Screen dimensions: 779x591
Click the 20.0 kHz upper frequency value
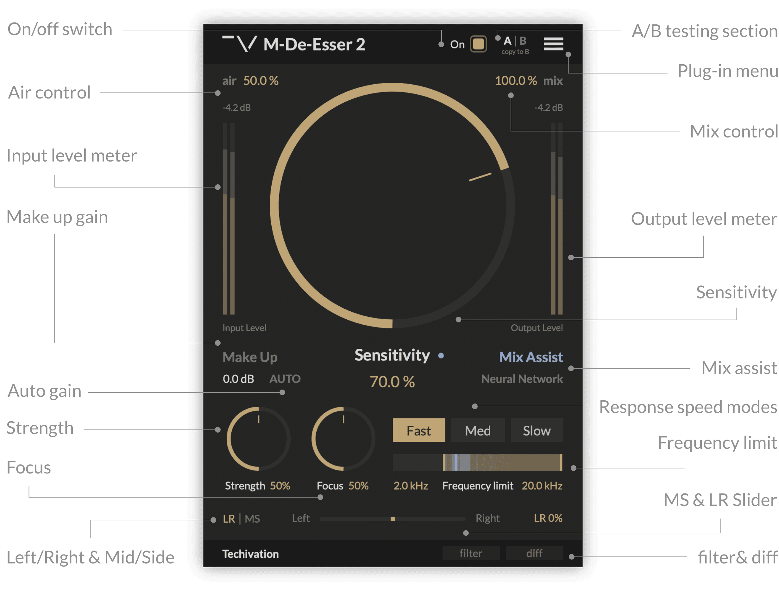(542, 486)
